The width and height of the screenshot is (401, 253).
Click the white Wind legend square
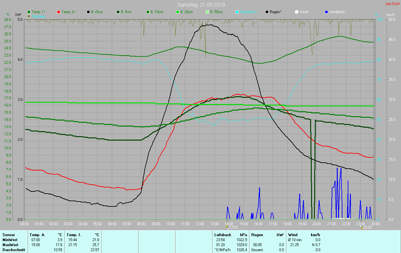pyautogui.click(x=297, y=12)
